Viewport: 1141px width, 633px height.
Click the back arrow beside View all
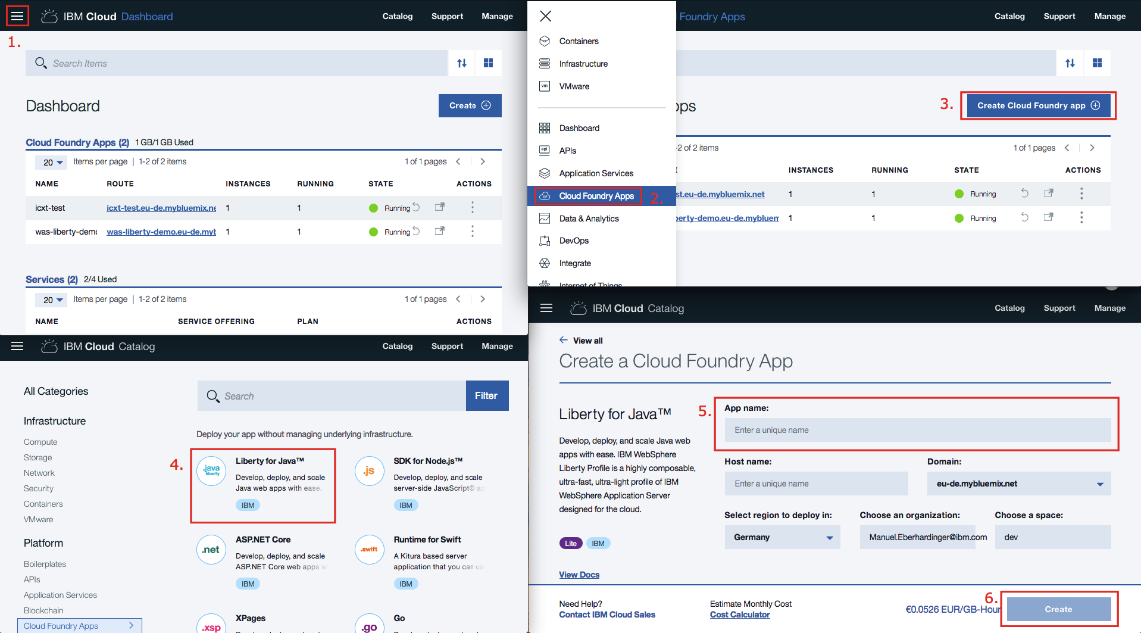[x=564, y=340]
